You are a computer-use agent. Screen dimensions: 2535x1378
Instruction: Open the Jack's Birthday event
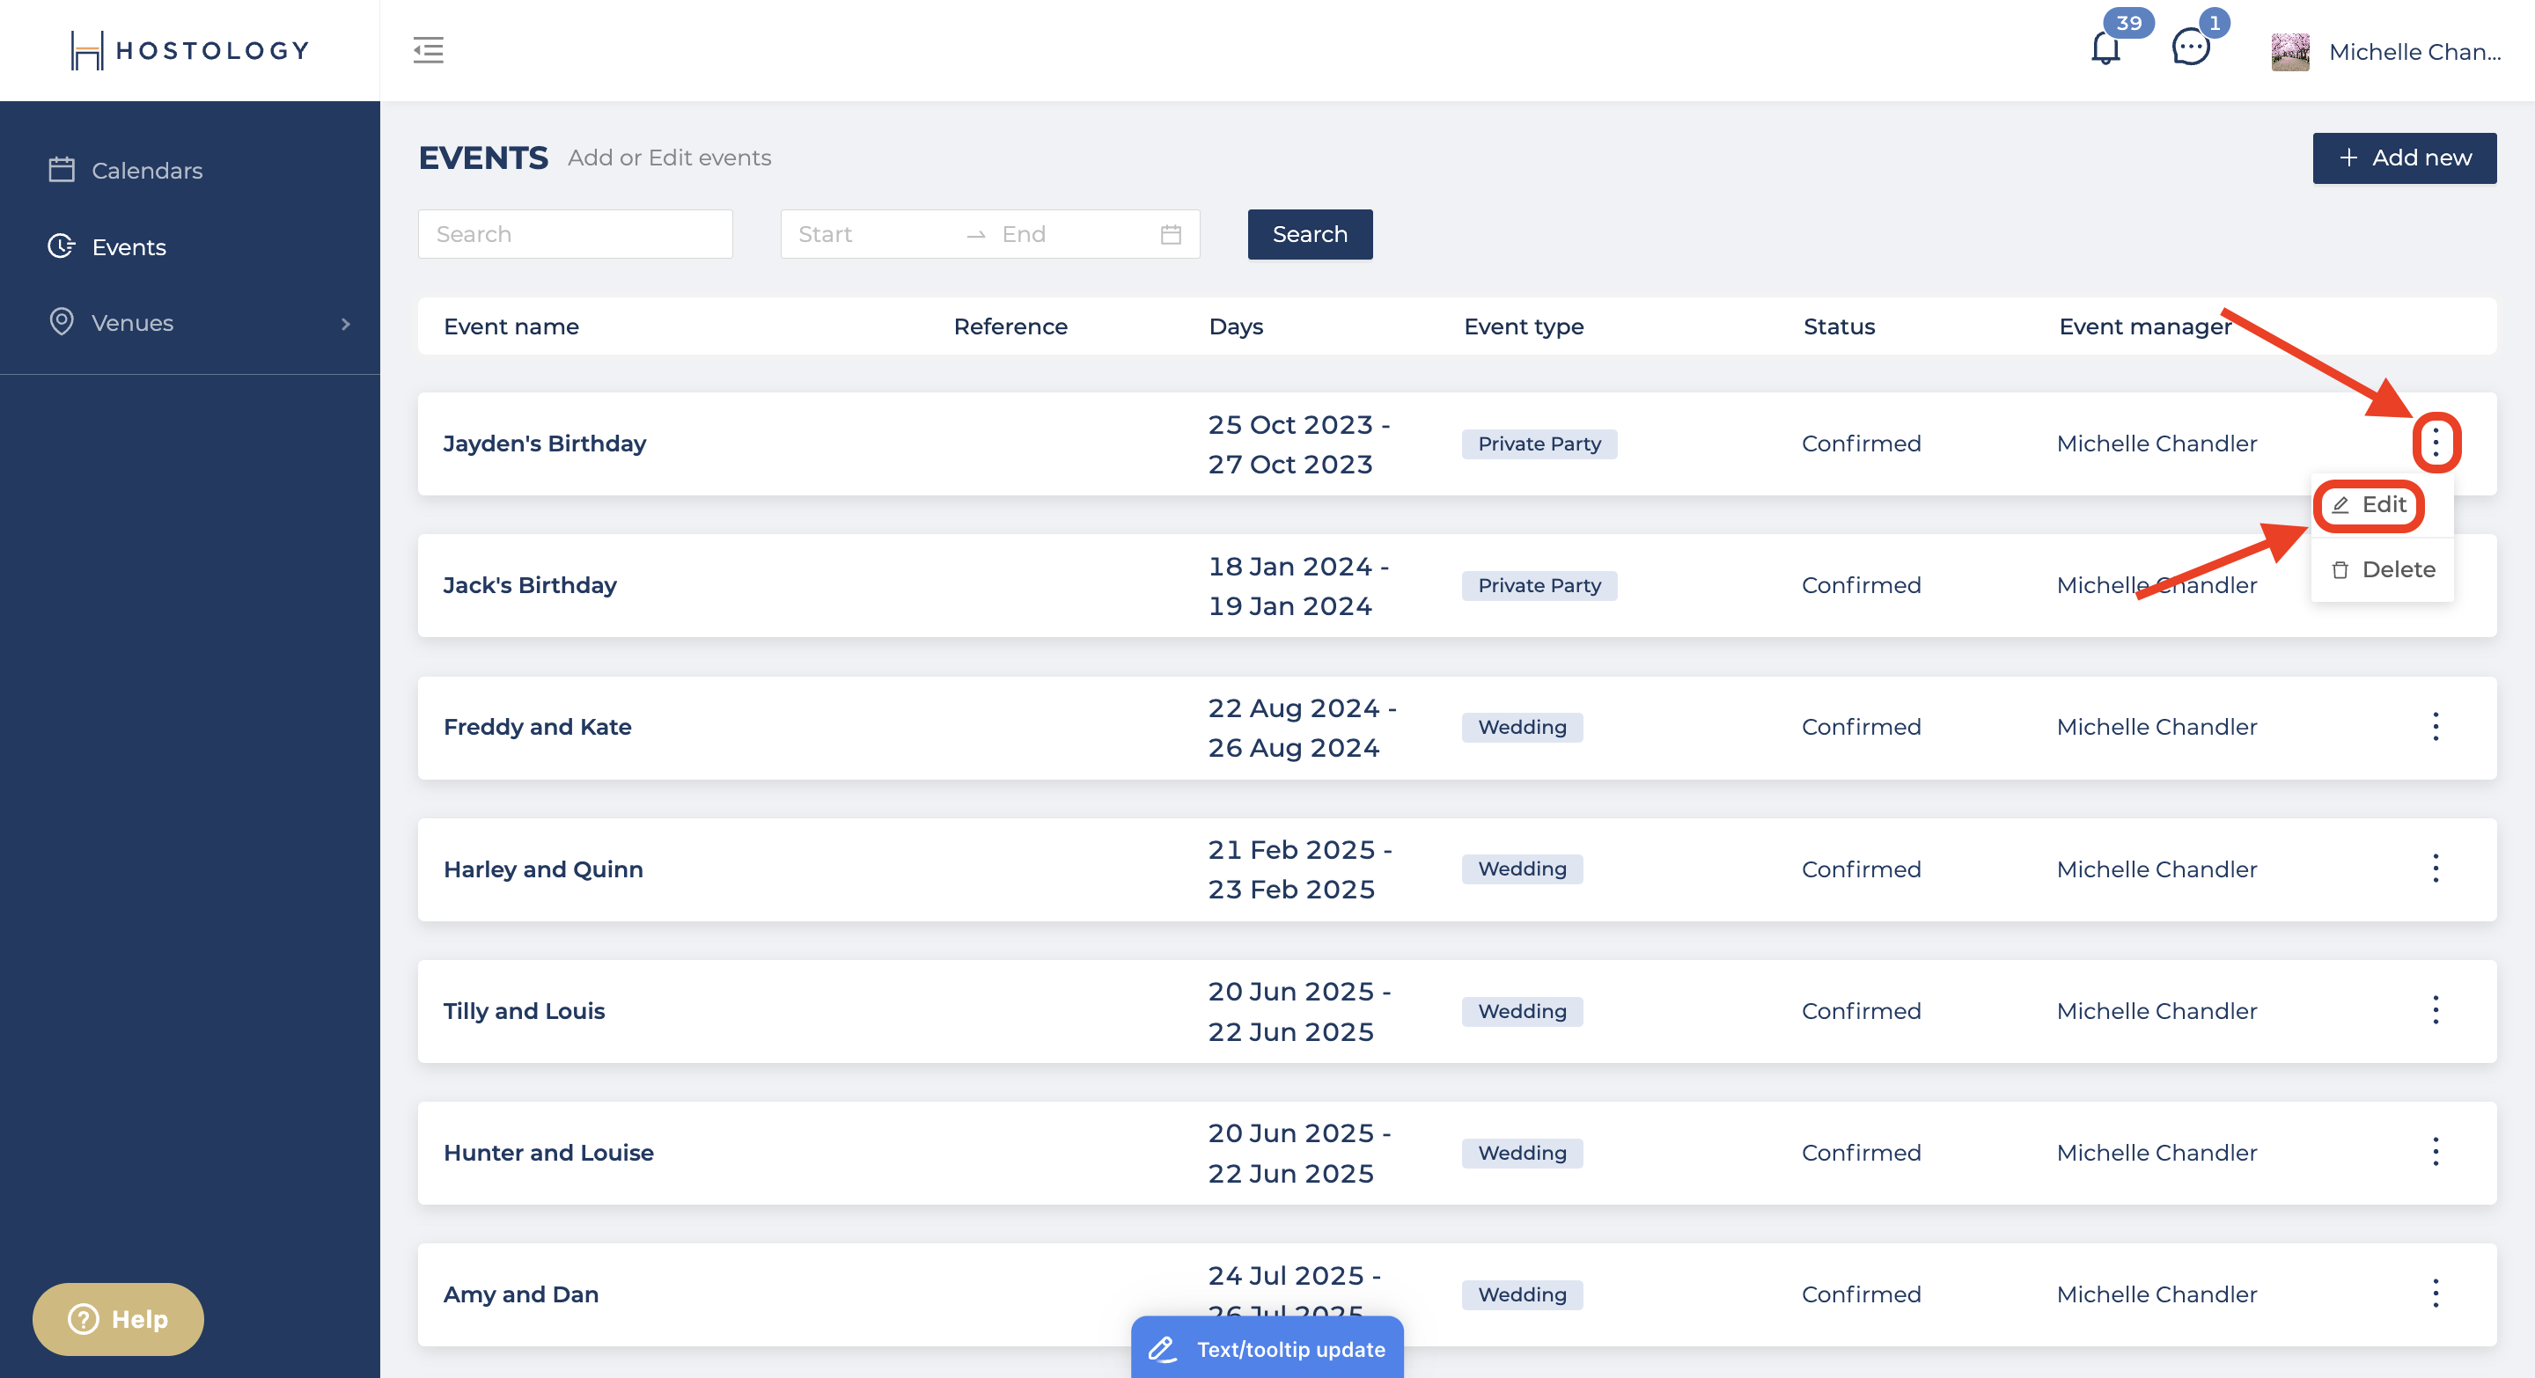(529, 585)
